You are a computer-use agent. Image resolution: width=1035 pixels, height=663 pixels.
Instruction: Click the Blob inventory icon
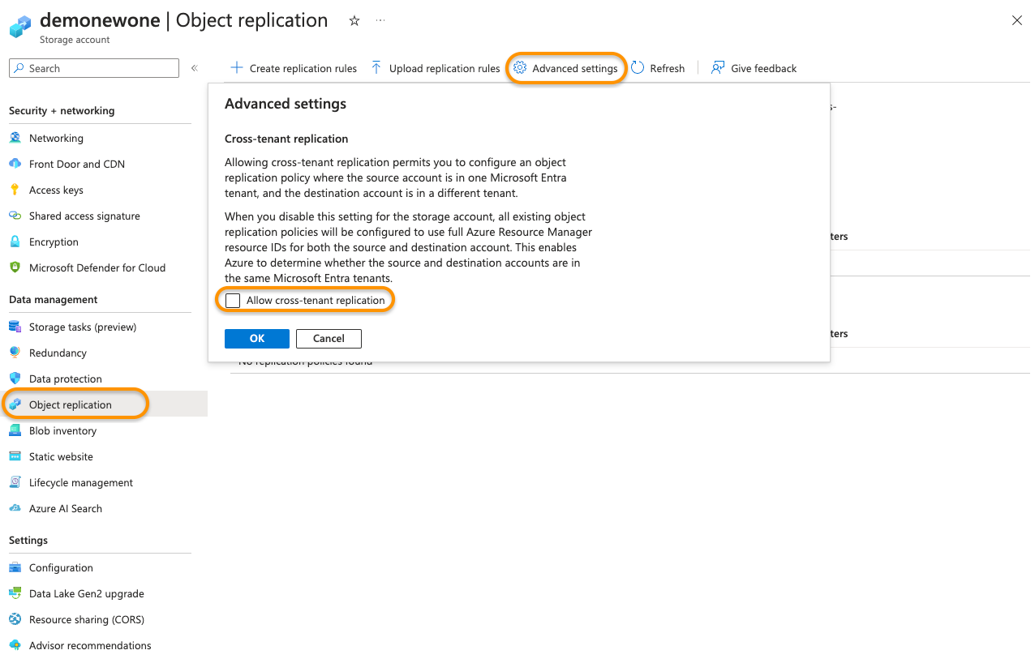click(15, 430)
